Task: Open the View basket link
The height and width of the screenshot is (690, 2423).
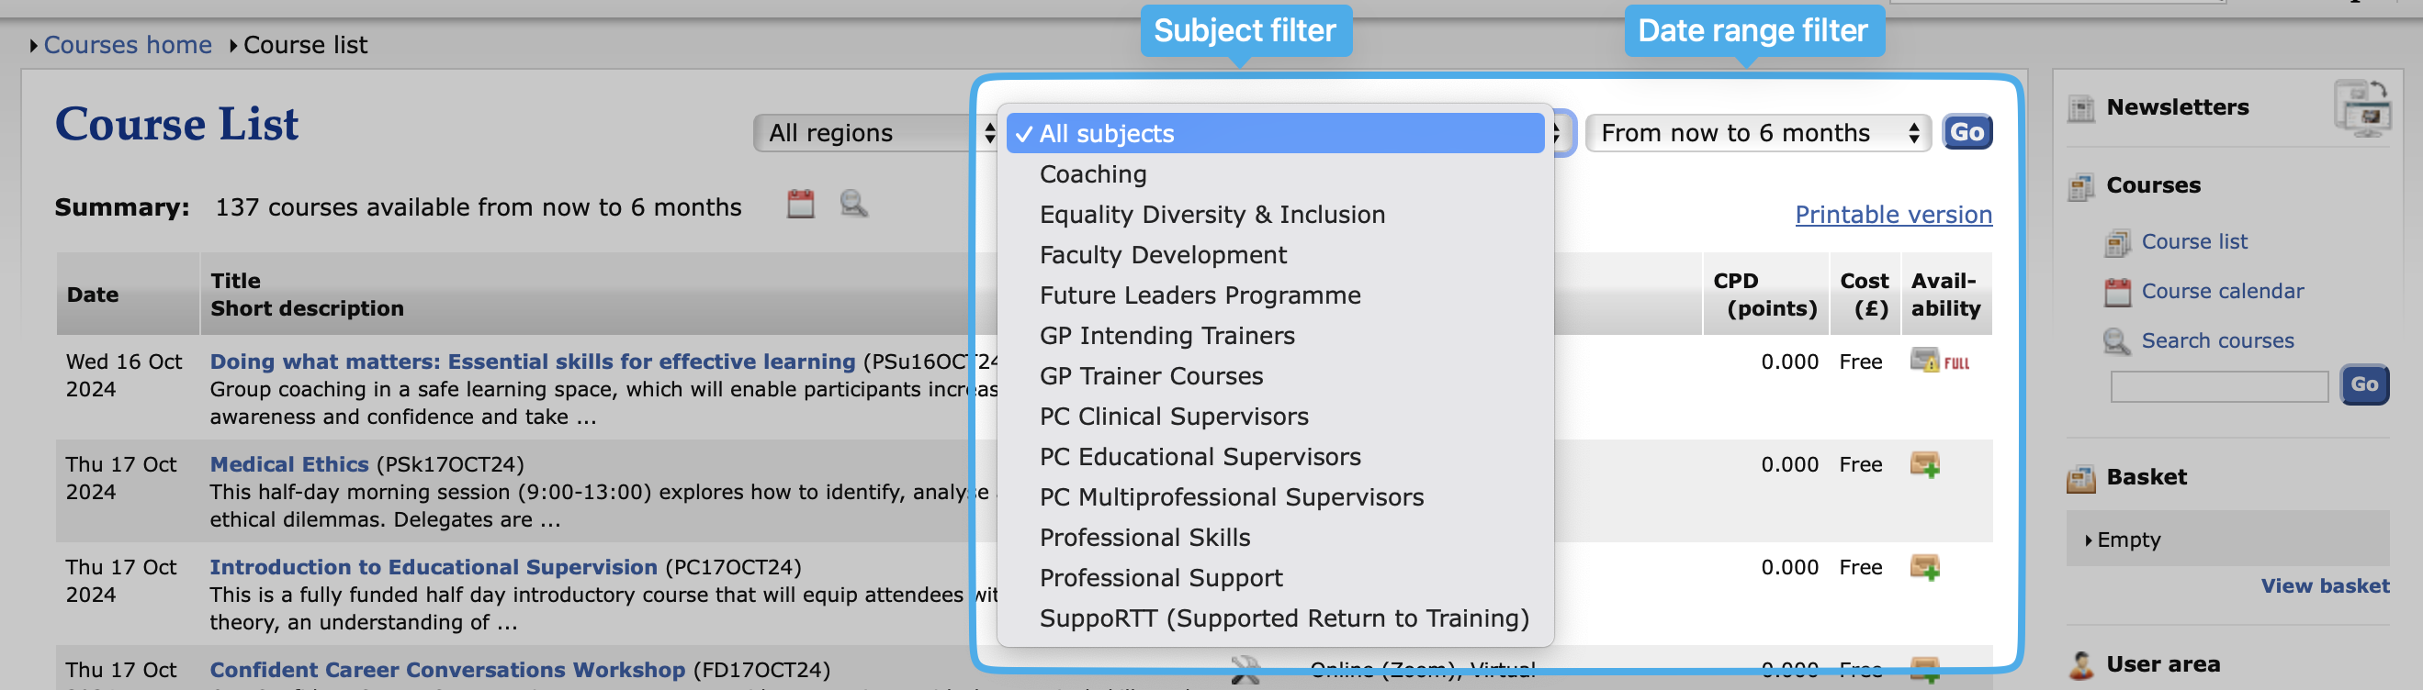Action: (2324, 585)
